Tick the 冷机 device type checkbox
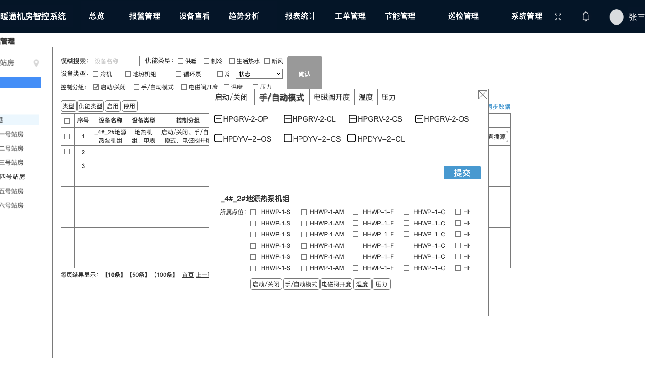This screenshot has height=378, width=645. coord(96,74)
